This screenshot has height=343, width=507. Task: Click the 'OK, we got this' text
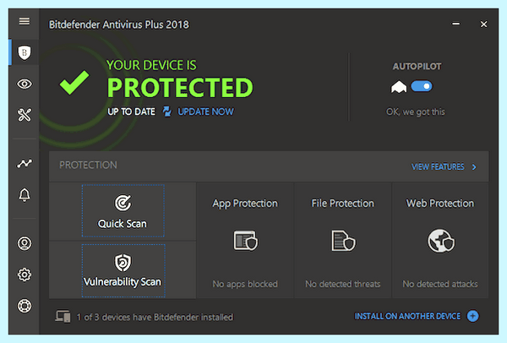[x=416, y=112]
